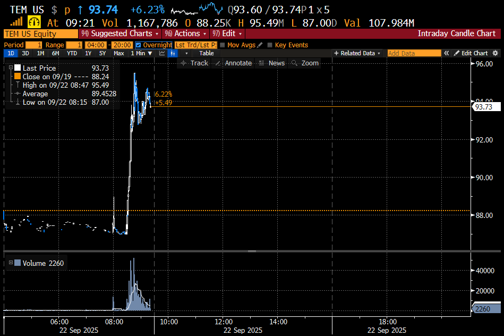
Task: Click the Low on 09/22 08:15 legend row
Action: [x=63, y=102]
